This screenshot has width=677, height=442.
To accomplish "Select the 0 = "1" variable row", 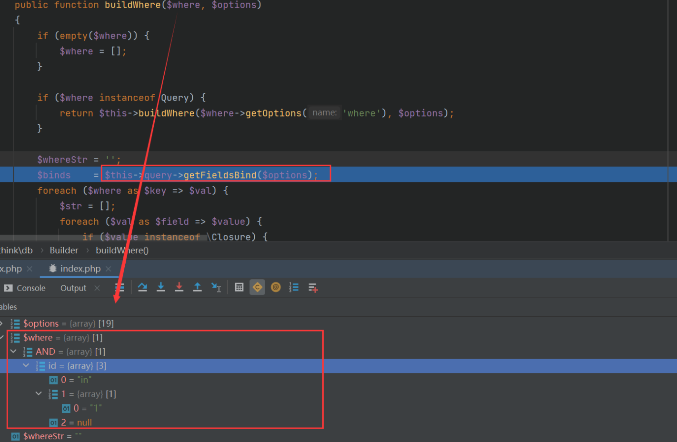I will (338, 408).
